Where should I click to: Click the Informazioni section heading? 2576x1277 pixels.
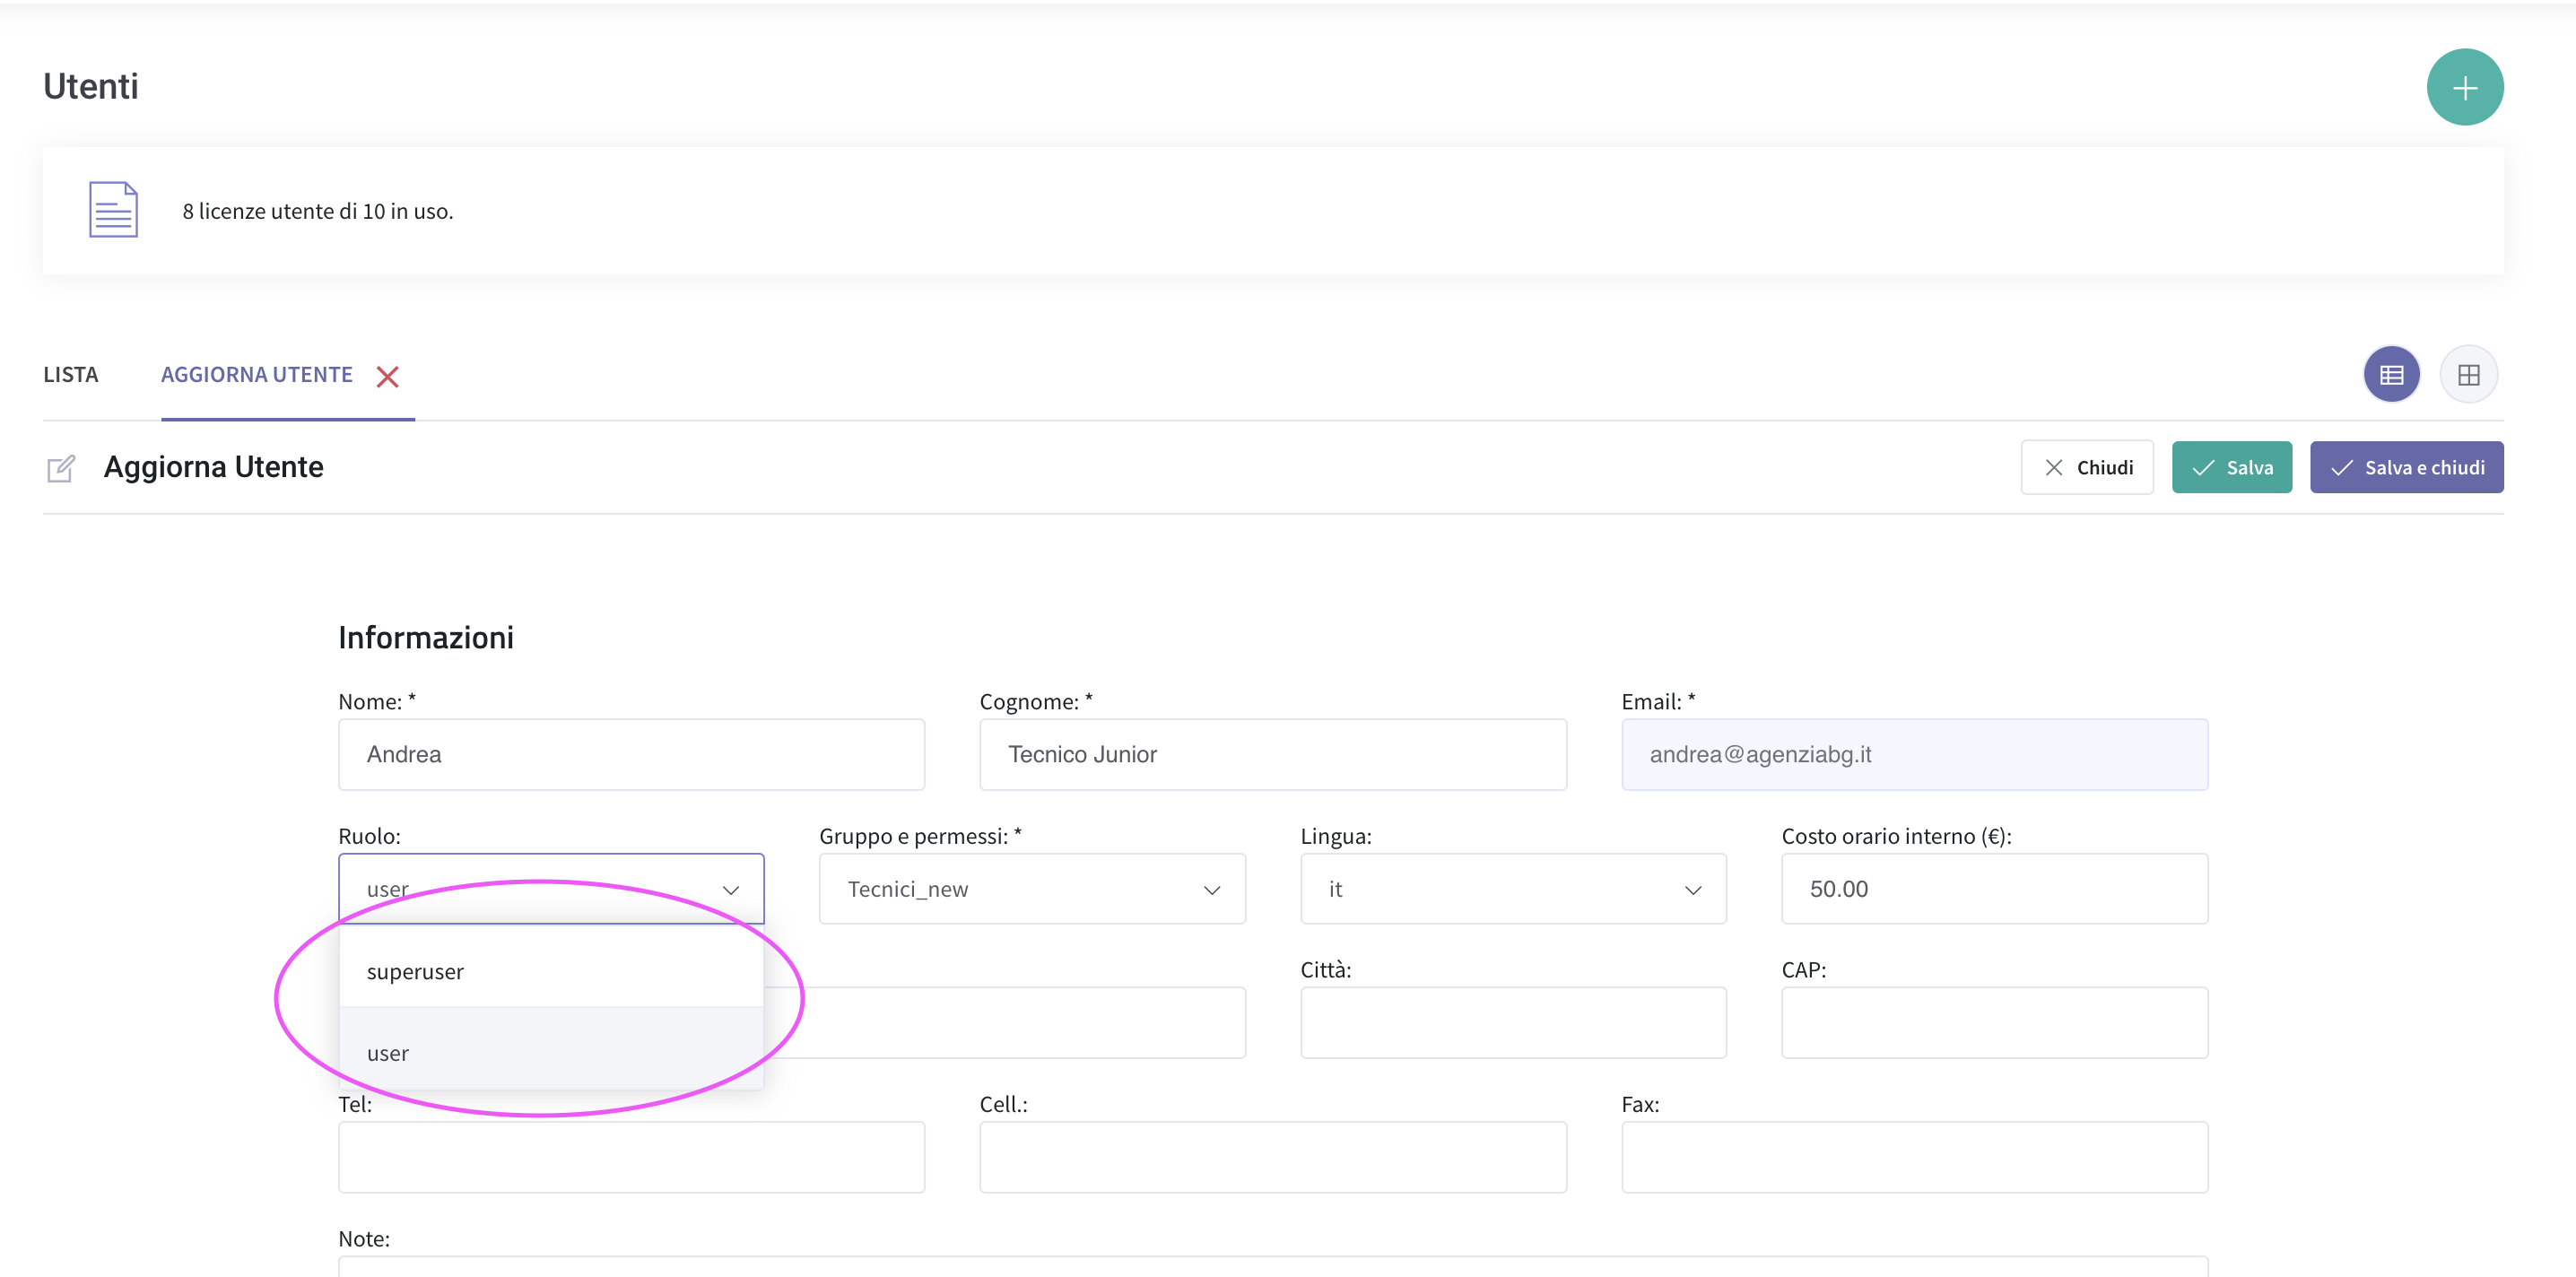coord(425,637)
